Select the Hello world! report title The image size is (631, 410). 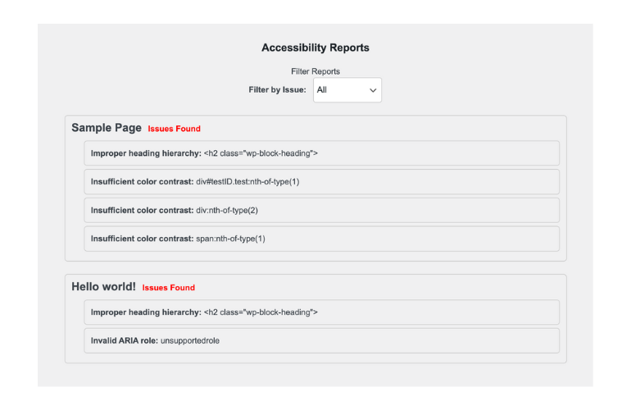(103, 287)
